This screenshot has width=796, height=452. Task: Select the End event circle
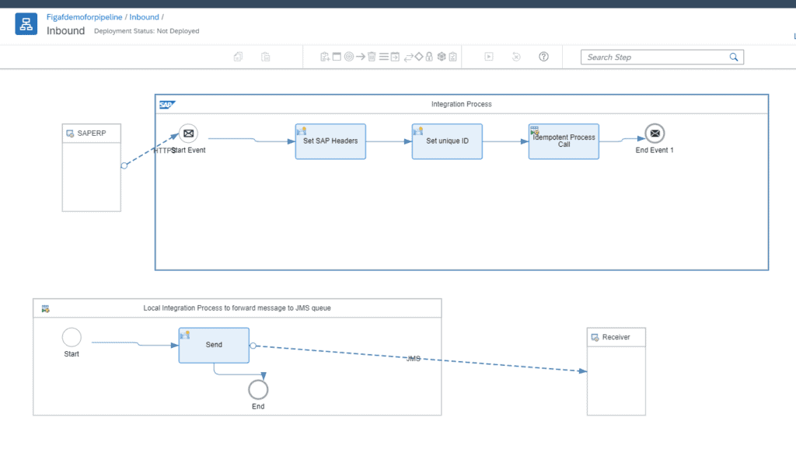coord(258,390)
